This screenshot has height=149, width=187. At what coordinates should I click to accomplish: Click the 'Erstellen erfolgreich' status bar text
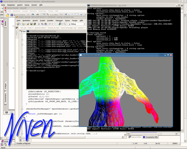[23, 143]
